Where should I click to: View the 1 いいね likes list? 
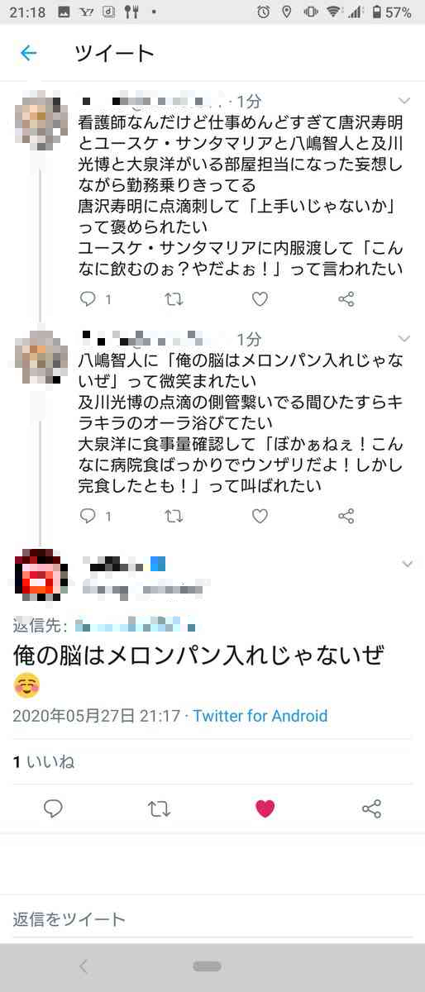click(43, 762)
